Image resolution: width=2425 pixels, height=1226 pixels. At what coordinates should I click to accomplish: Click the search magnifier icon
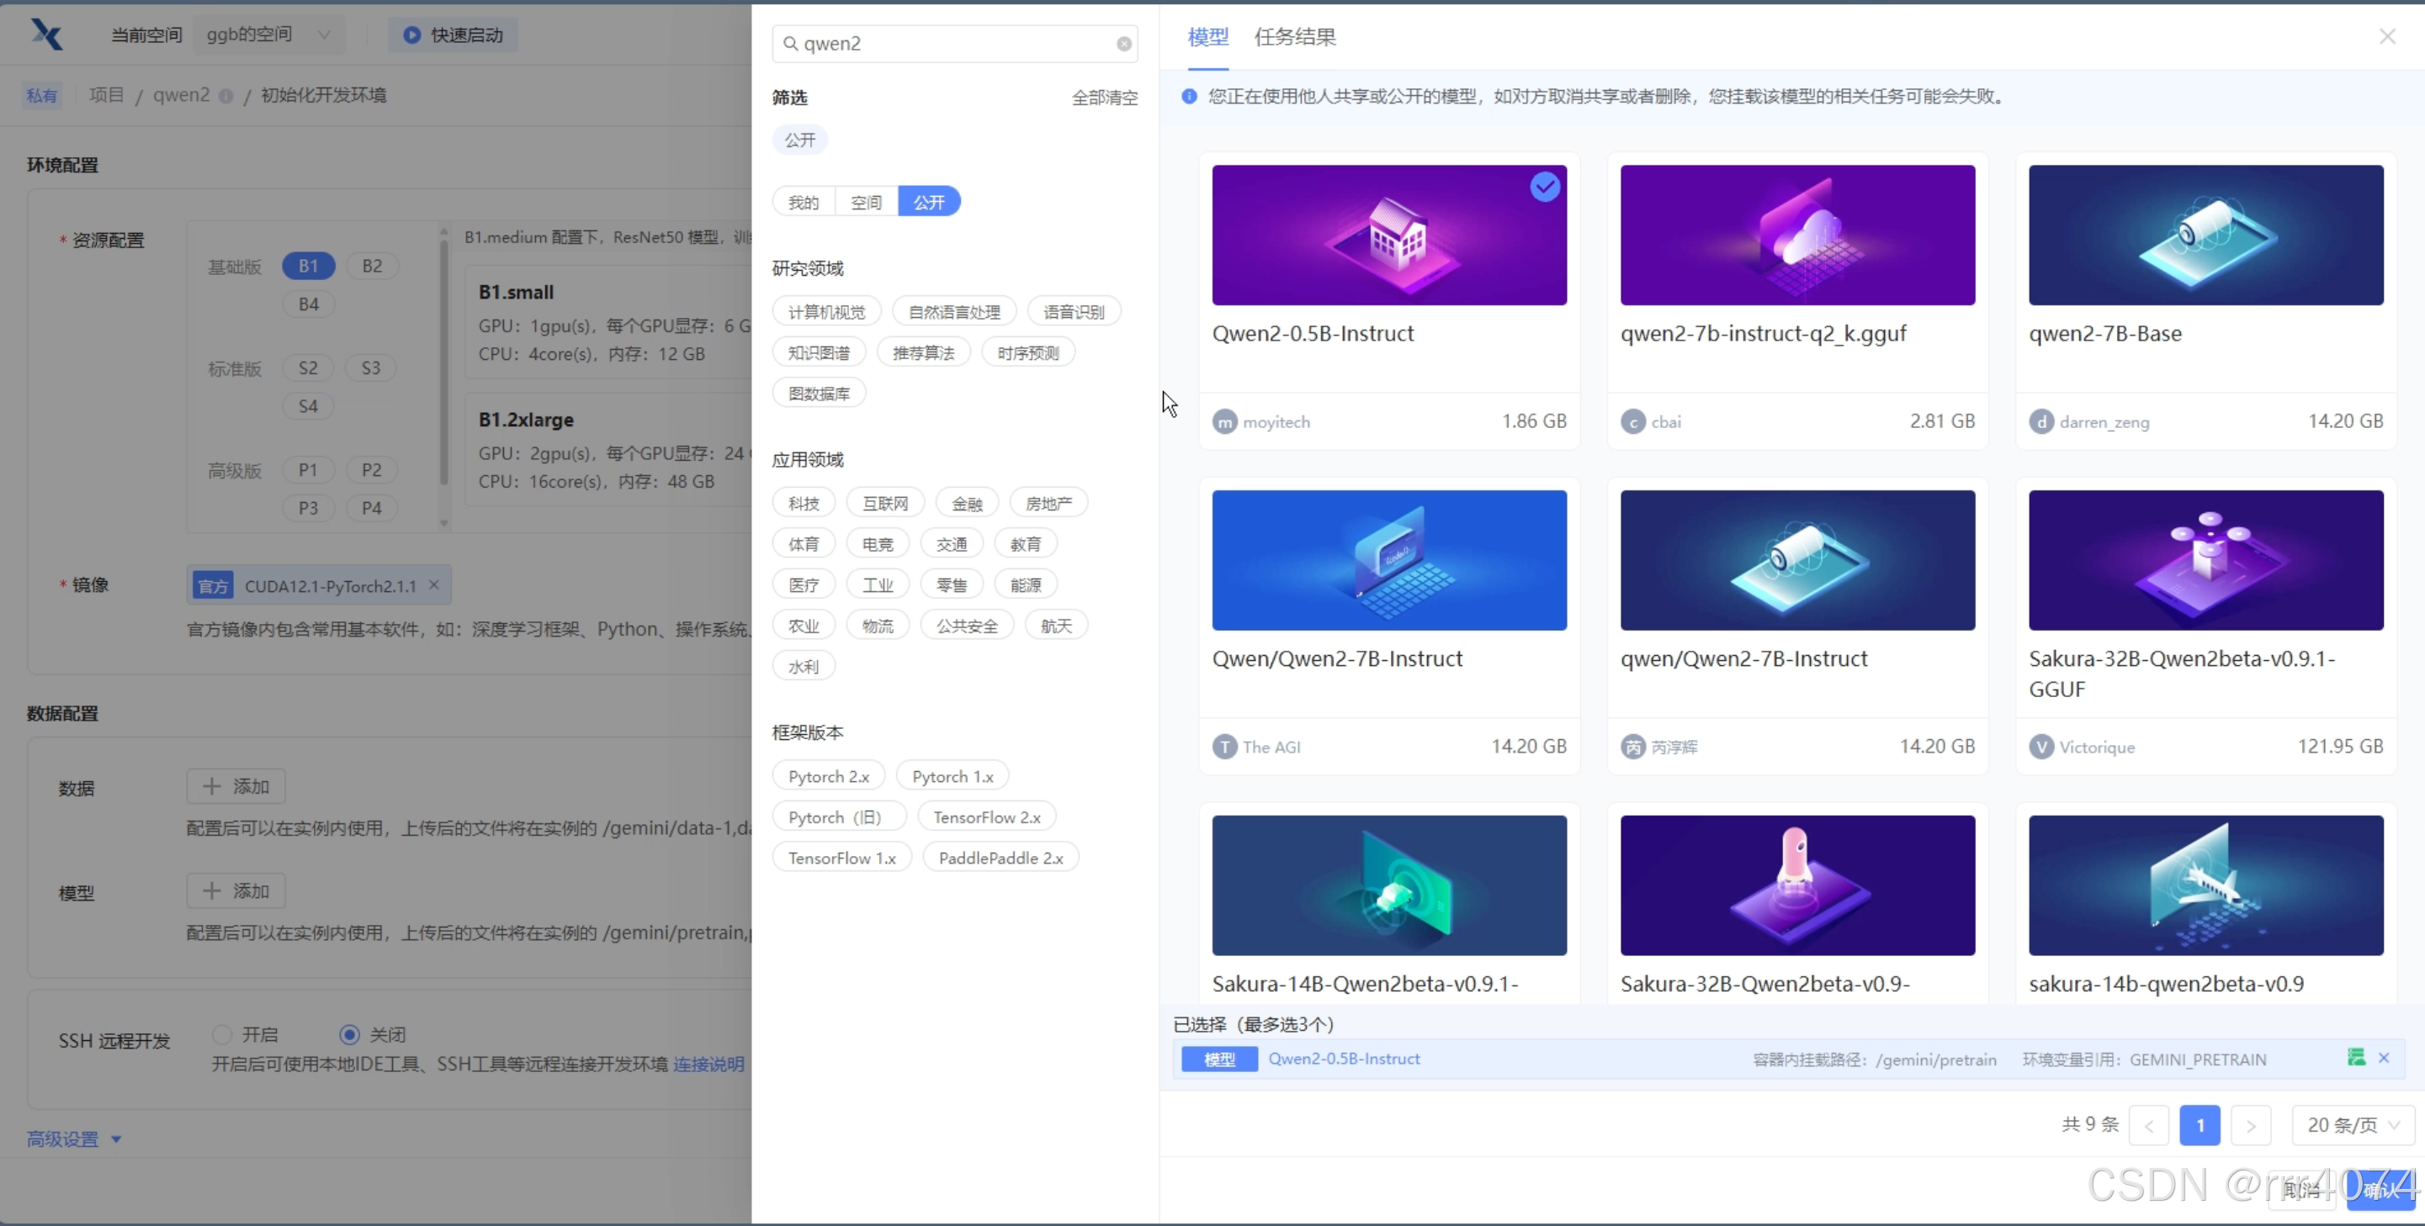(791, 45)
